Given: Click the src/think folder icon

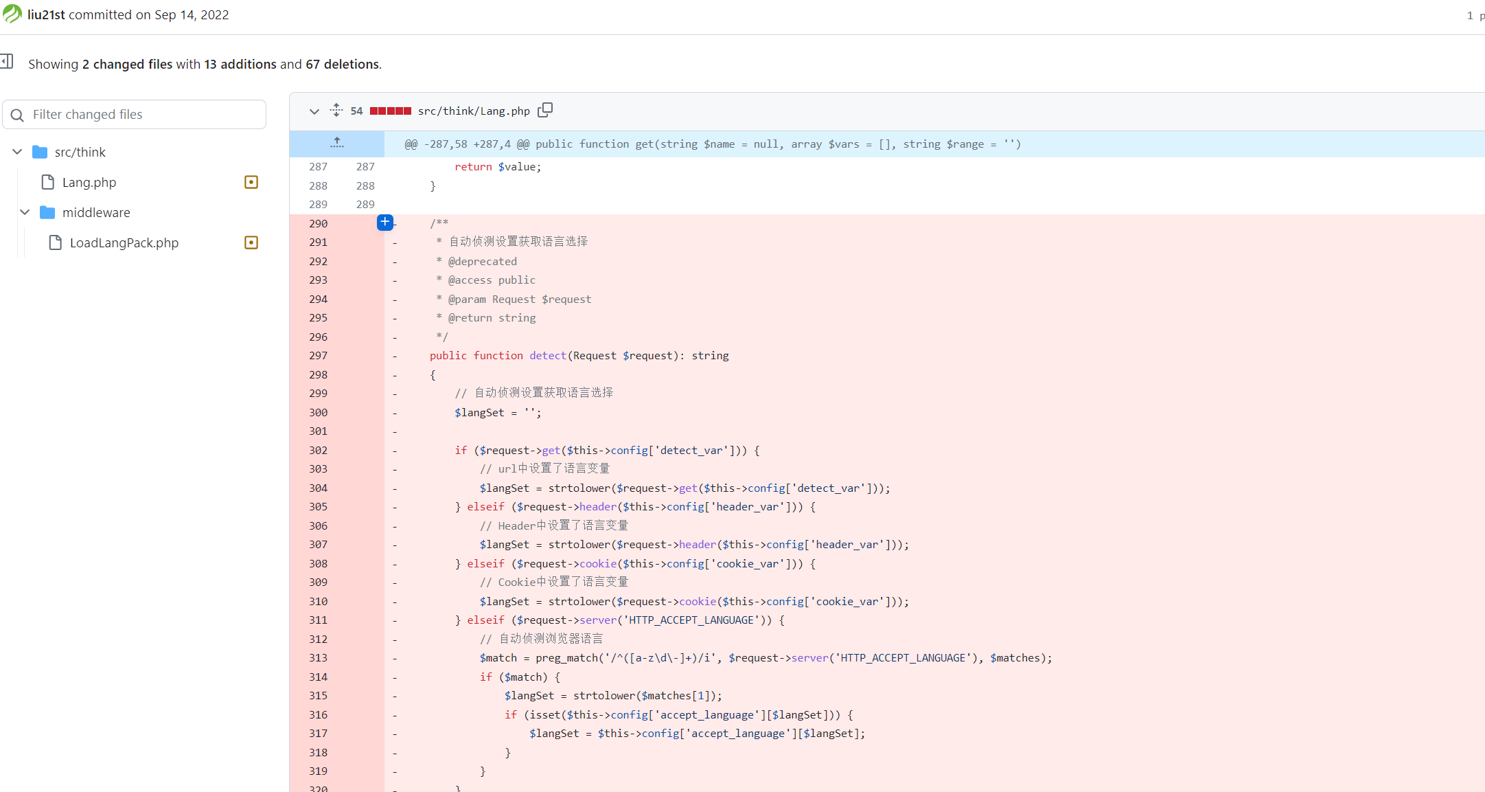Looking at the screenshot, I should click(x=40, y=152).
